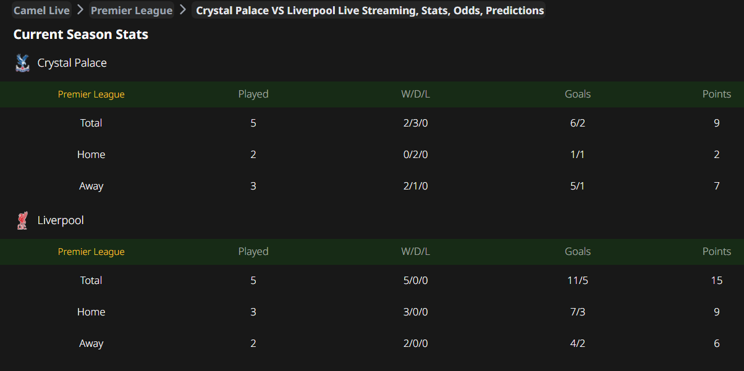Image resolution: width=744 pixels, height=371 pixels.
Task: Click the W/D/L header in Crystal Palace table
Action: tap(415, 94)
